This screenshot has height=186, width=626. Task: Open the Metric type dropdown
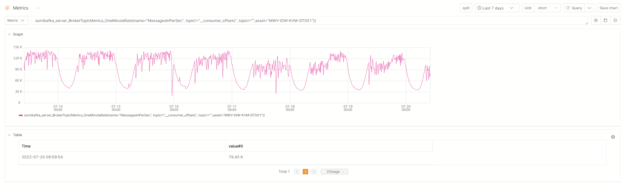tap(16, 20)
